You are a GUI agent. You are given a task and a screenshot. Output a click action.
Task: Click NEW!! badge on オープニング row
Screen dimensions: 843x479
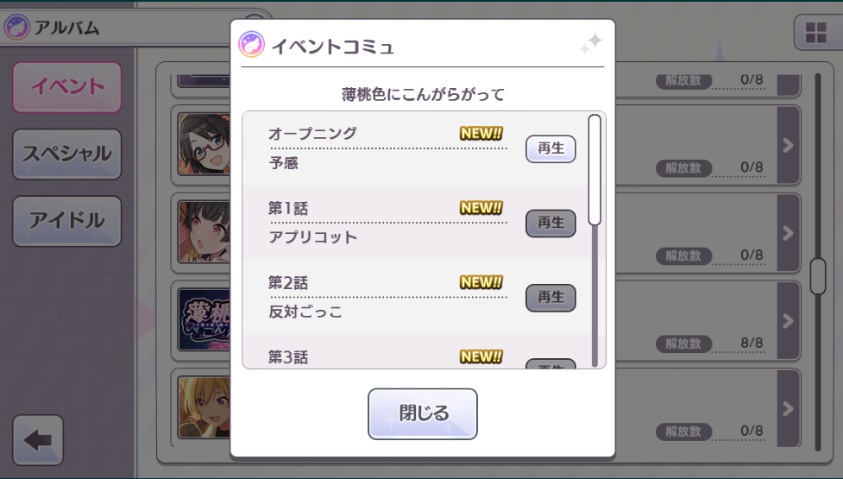pyautogui.click(x=481, y=133)
